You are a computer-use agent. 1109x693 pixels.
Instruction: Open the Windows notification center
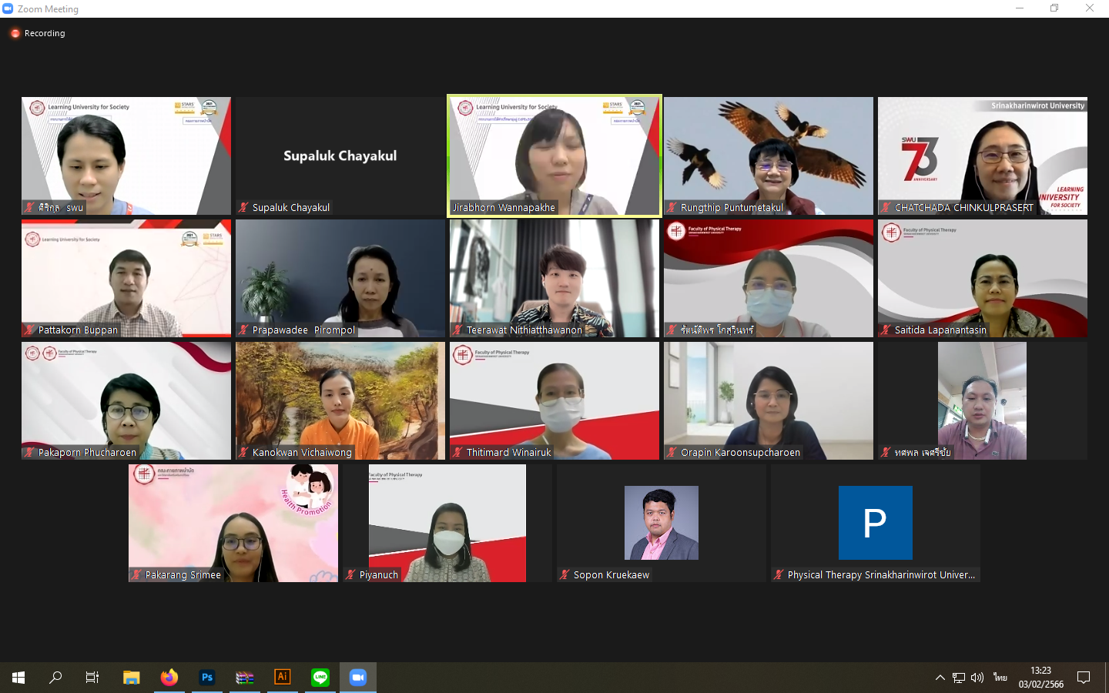(1084, 678)
